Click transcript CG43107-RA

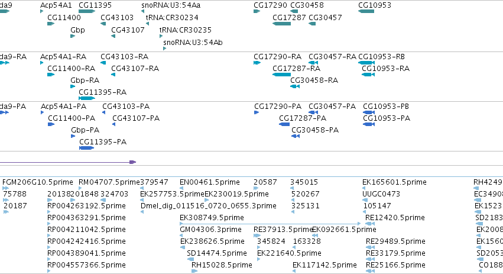coord(135,69)
